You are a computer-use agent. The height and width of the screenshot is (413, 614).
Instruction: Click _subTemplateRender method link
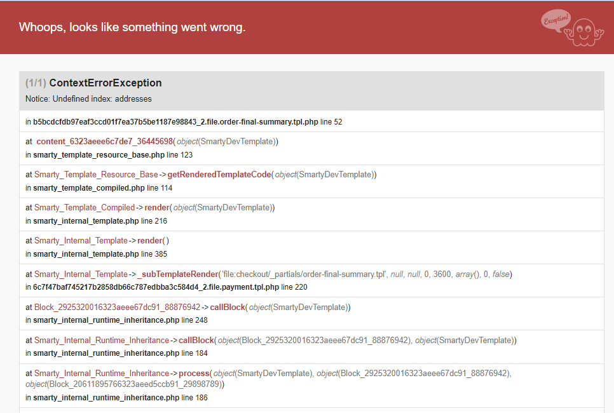[x=177, y=274]
